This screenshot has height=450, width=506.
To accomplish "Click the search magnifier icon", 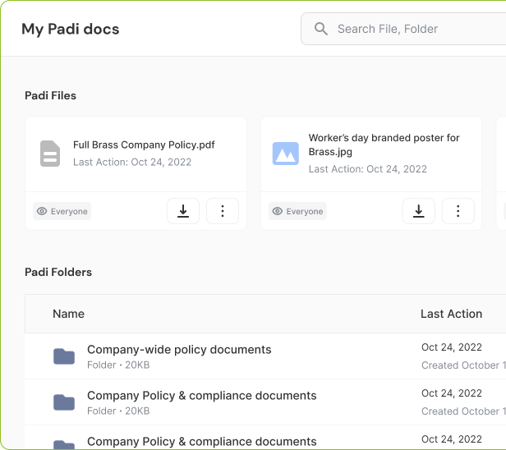I will point(320,29).
